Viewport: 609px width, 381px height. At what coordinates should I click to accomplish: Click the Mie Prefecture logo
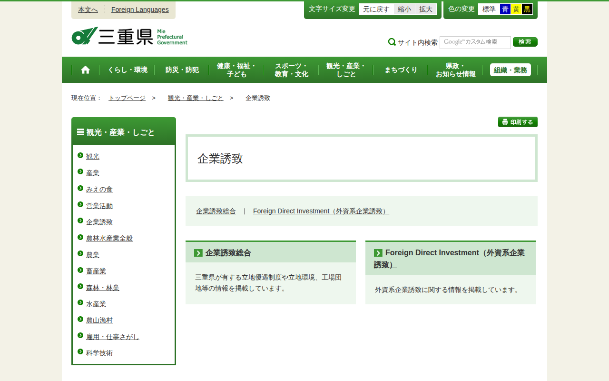tap(129, 36)
